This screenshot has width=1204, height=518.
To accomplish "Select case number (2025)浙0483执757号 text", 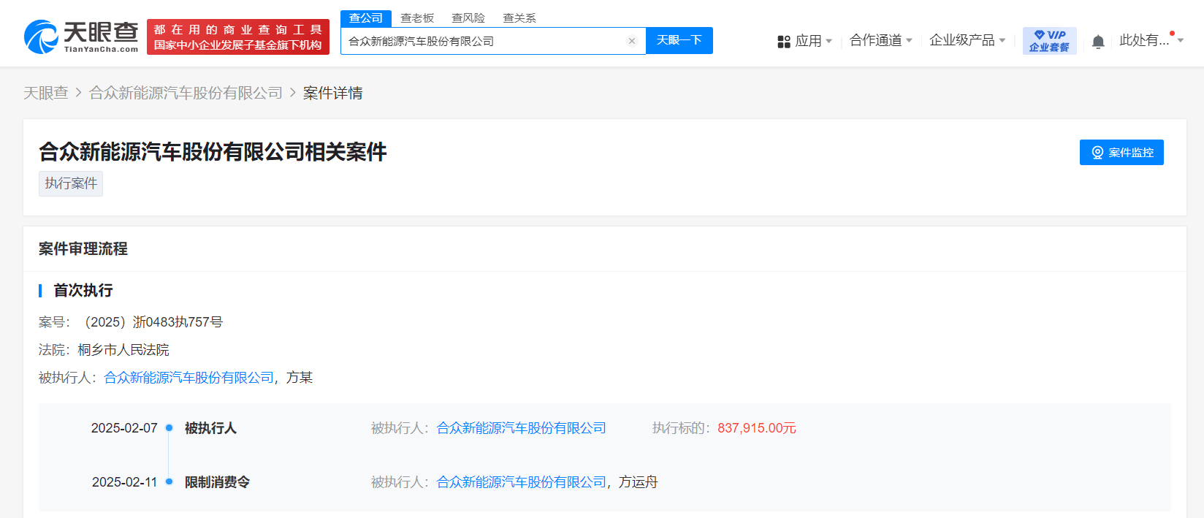I will point(151,322).
